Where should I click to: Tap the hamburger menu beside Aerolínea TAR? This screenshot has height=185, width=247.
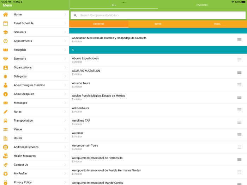point(239,122)
